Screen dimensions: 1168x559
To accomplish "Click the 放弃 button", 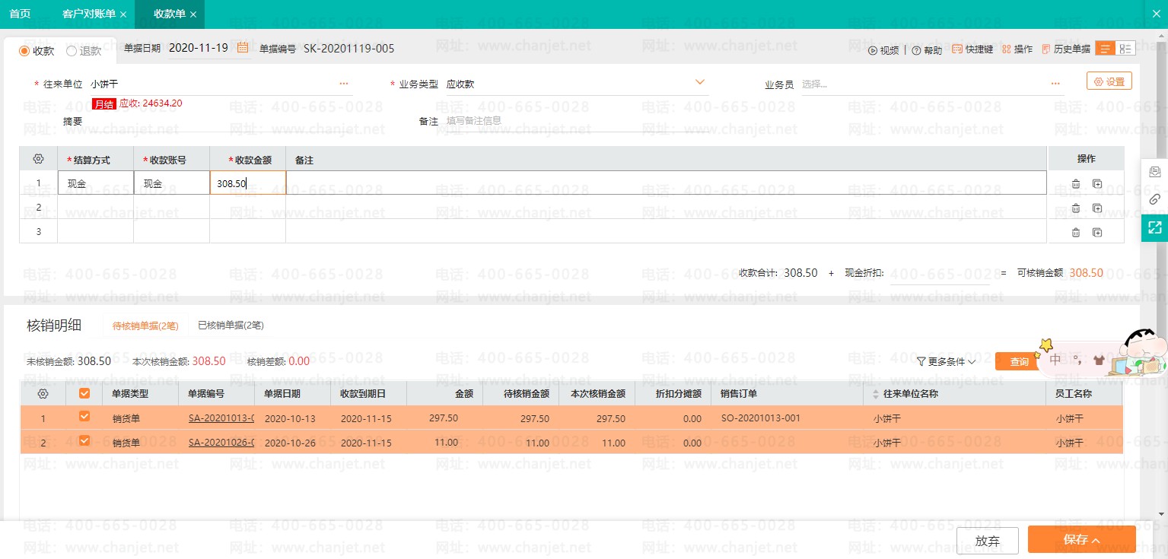I will (987, 540).
